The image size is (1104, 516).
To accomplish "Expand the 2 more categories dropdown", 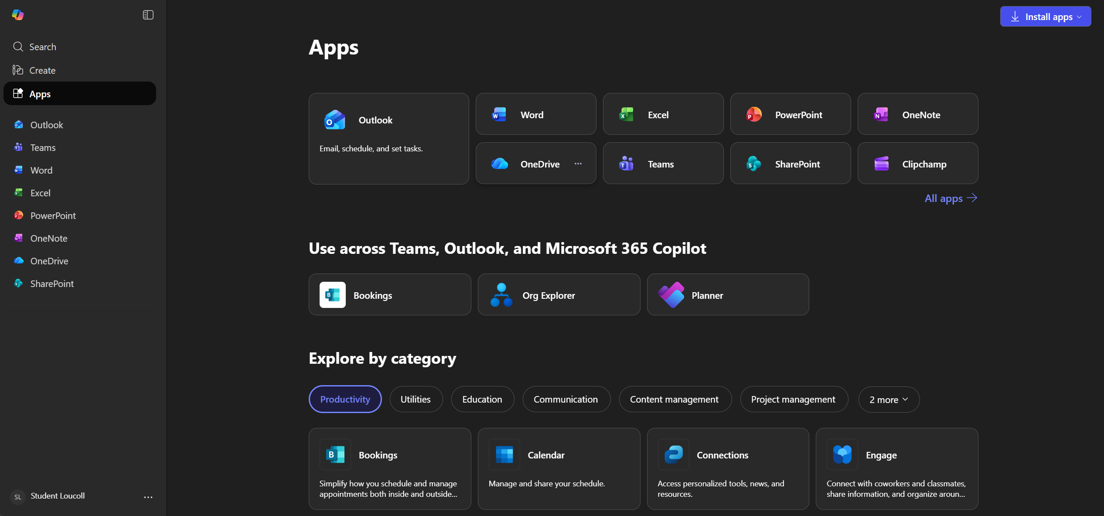I will [x=889, y=399].
